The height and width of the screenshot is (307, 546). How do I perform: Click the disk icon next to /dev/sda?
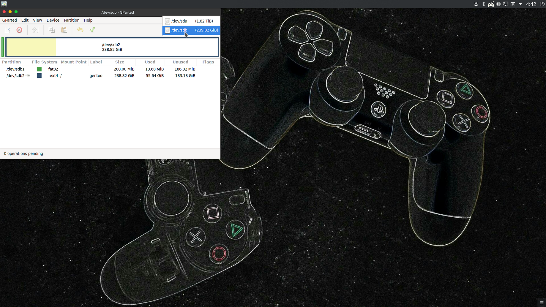pyautogui.click(x=168, y=21)
